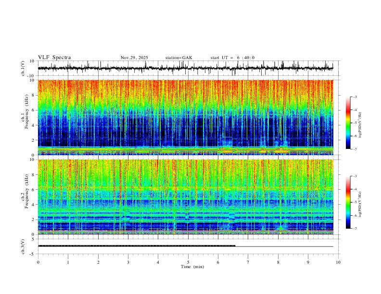
Task: Click the 6 kHz tick on ch.2 frequency axis
Action: pyautogui.click(x=33, y=189)
